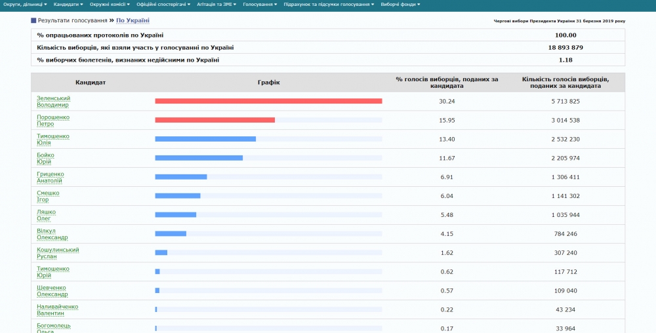Select the 307 240 votes cell
This screenshot has height=333, width=656.
point(565,253)
